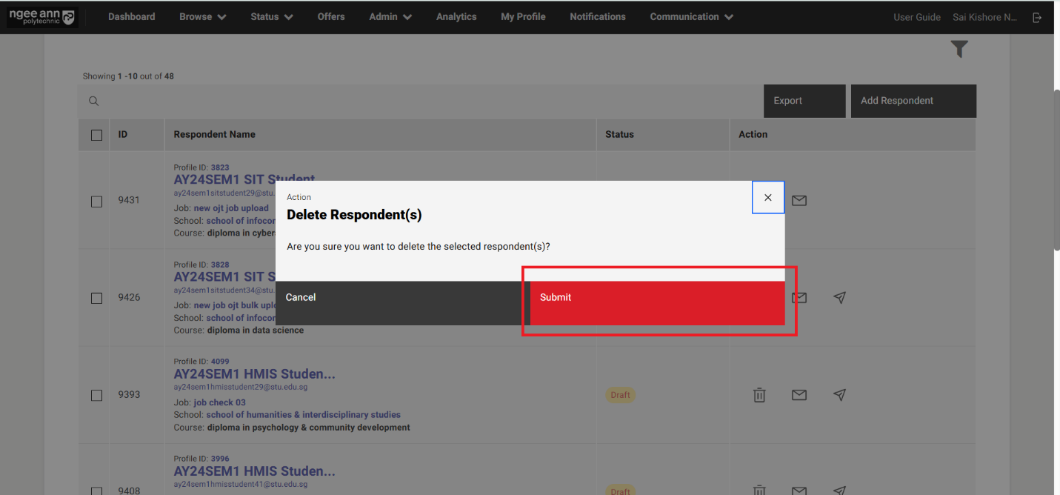Open the Admin dropdown menu

coord(390,17)
